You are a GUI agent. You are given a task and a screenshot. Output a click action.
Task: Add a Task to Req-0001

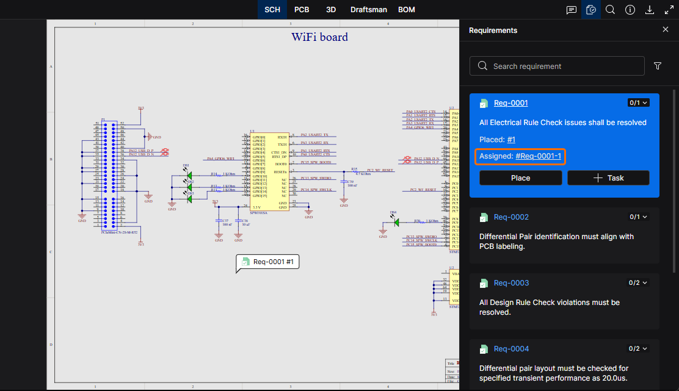pos(608,178)
